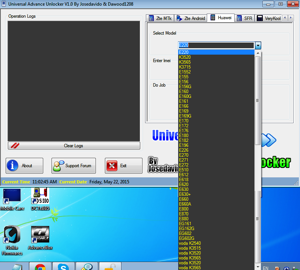Open the About dialog
Viewport: 300px width, 270px height.
click(24, 166)
